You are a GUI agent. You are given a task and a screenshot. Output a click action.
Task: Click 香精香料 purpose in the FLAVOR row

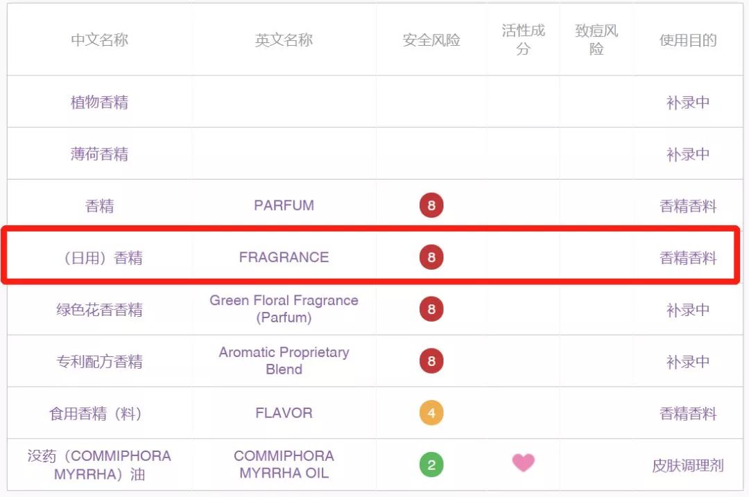(688, 413)
